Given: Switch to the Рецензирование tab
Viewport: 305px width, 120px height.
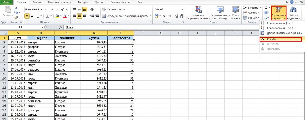Looking at the screenshot, I should pyautogui.click(x=121, y=2).
